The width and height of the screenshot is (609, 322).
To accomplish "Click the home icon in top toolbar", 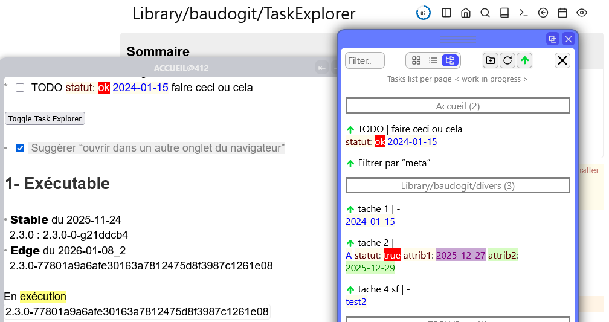I will coord(466,13).
